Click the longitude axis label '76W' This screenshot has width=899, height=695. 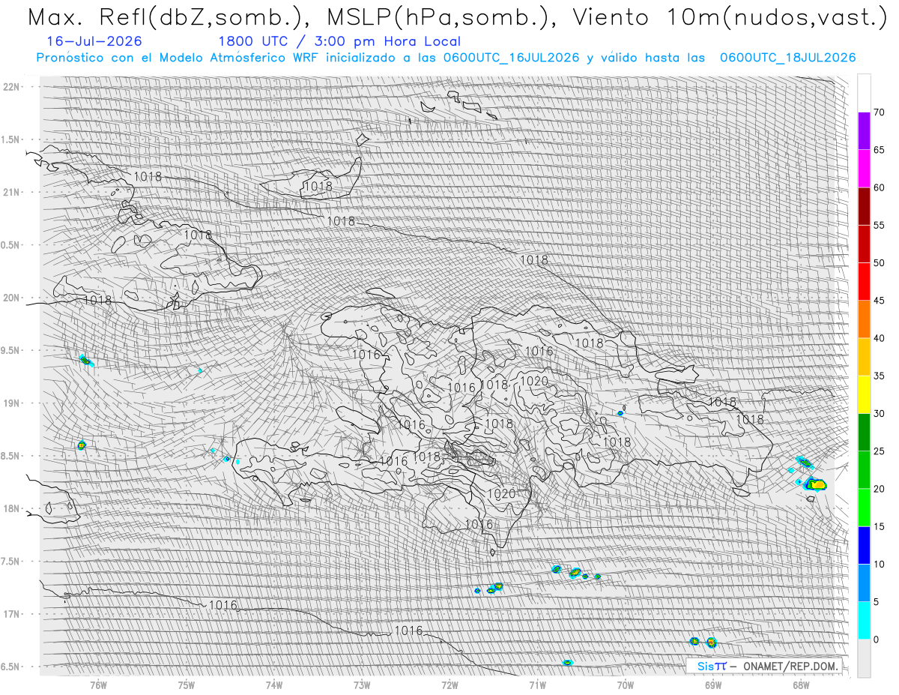coord(98,684)
